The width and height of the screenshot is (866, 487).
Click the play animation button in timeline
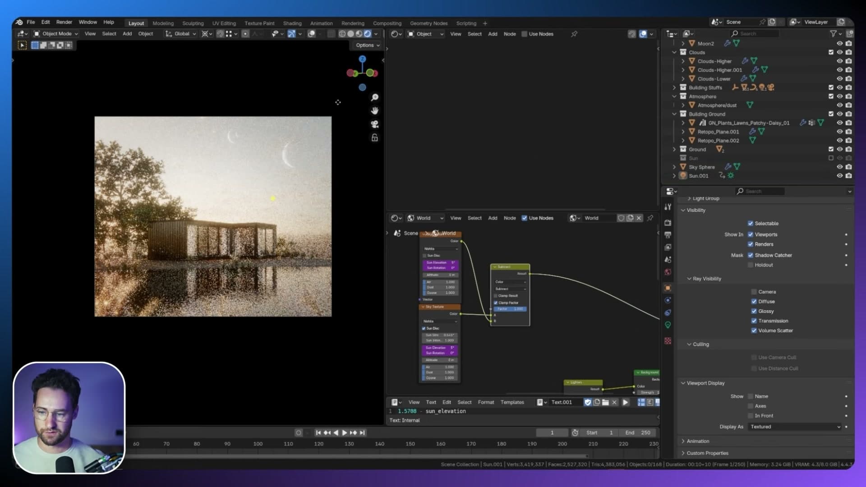345,433
